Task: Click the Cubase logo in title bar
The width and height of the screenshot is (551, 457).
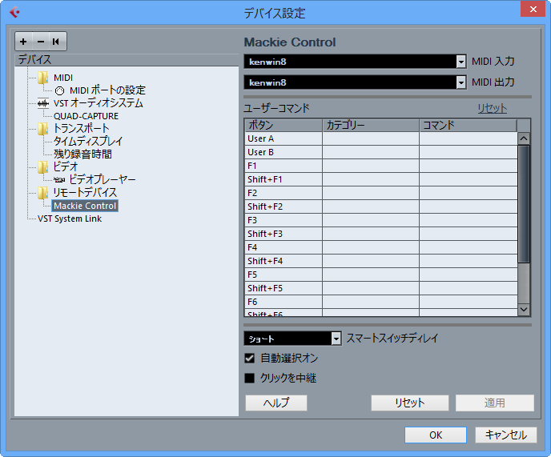Action: click(14, 13)
